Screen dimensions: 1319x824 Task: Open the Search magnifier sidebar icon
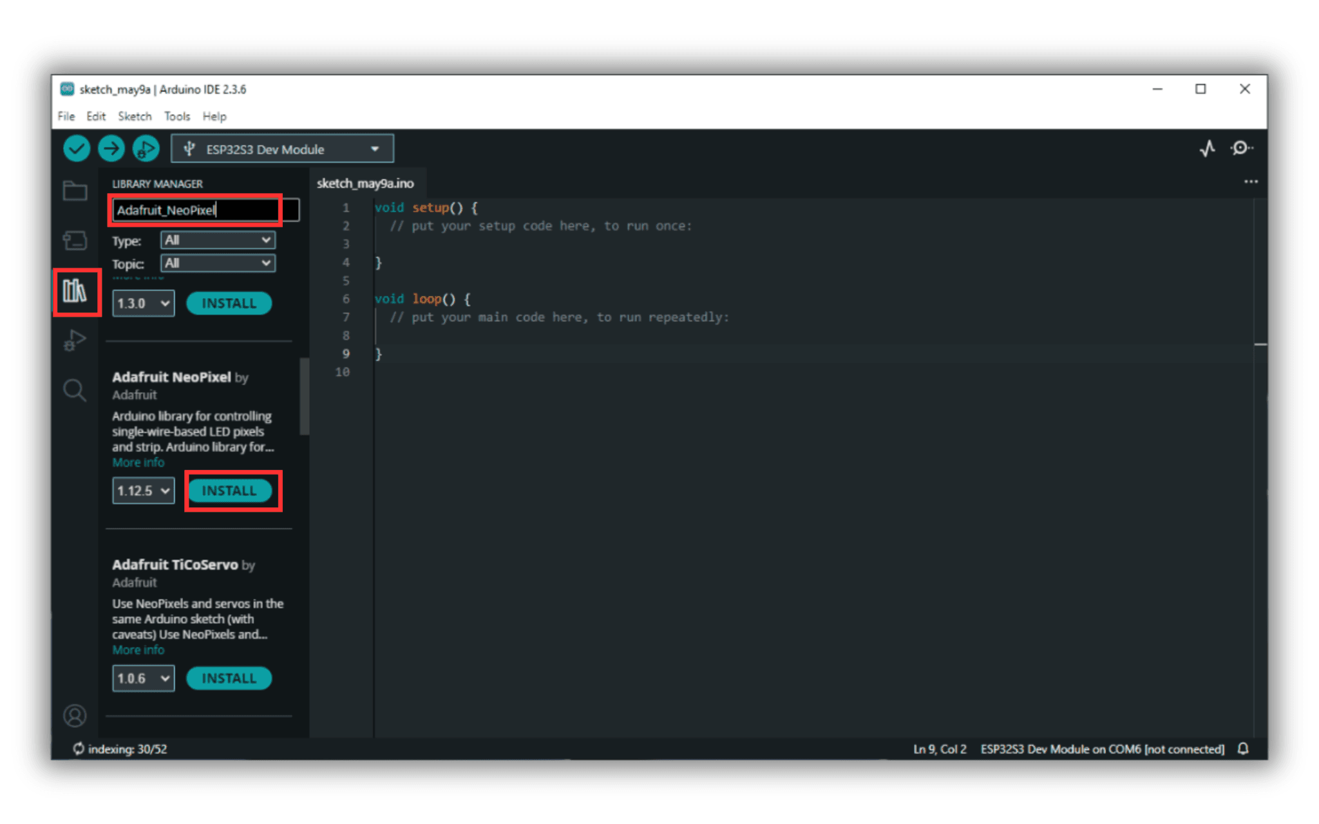point(75,390)
